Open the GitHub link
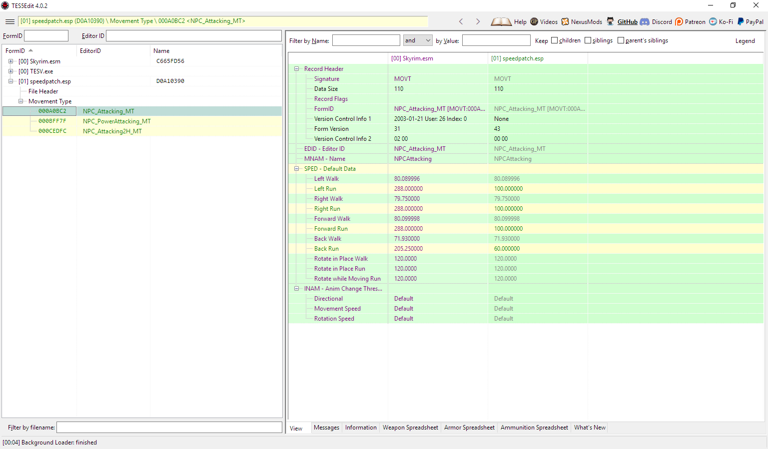 pyautogui.click(x=627, y=21)
